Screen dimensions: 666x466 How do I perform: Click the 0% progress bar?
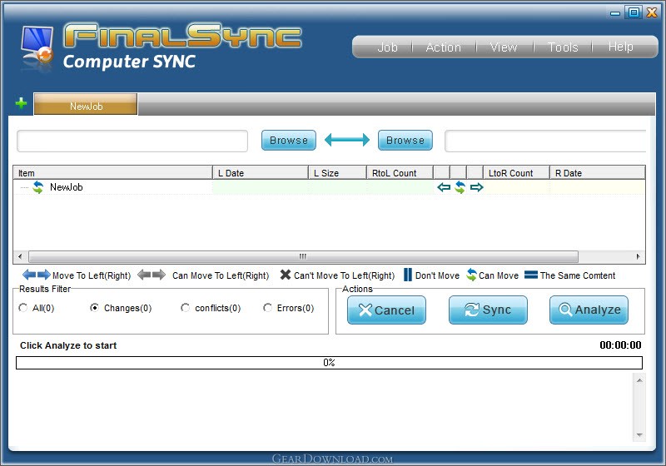329,363
